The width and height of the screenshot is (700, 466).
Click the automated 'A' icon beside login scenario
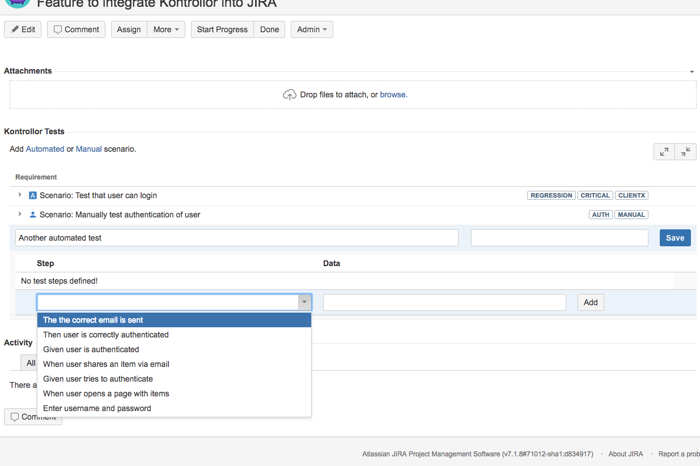33,195
